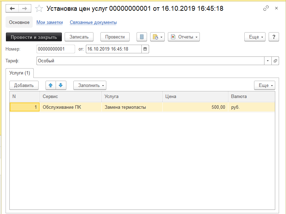Click the Провести и закрыть button
Image resolution: width=286 pixels, height=214 pixels.
tap(33, 37)
